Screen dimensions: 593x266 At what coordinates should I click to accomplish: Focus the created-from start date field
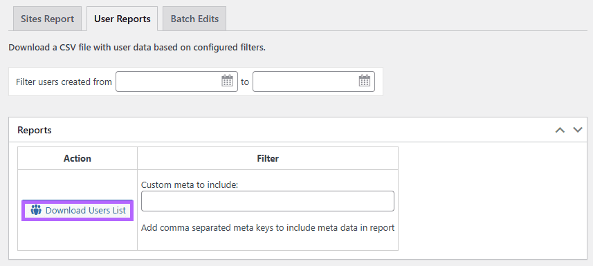[176, 82]
